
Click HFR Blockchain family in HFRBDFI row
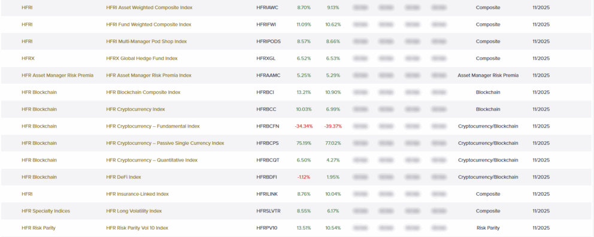[39, 177]
